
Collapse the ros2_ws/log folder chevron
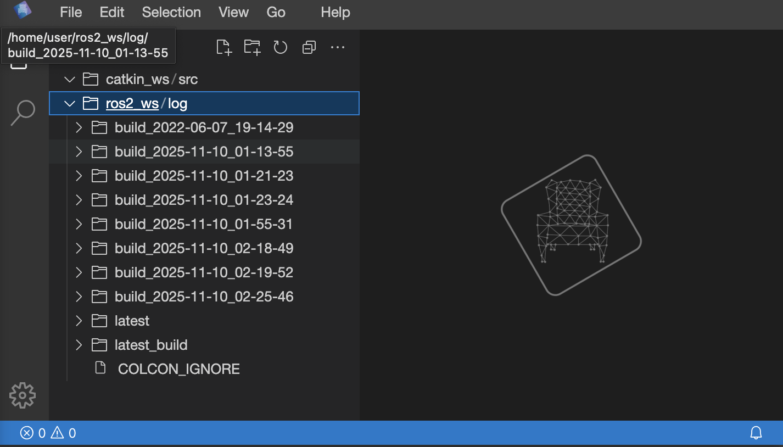[70, 103]
